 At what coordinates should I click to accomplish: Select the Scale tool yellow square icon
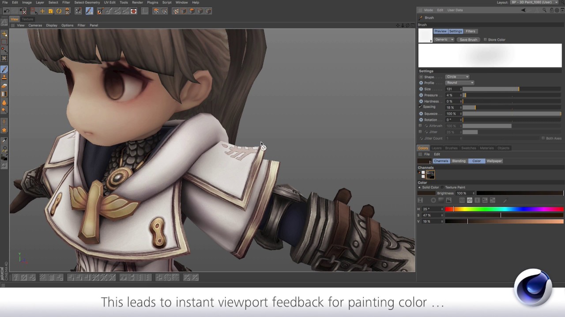50,11
